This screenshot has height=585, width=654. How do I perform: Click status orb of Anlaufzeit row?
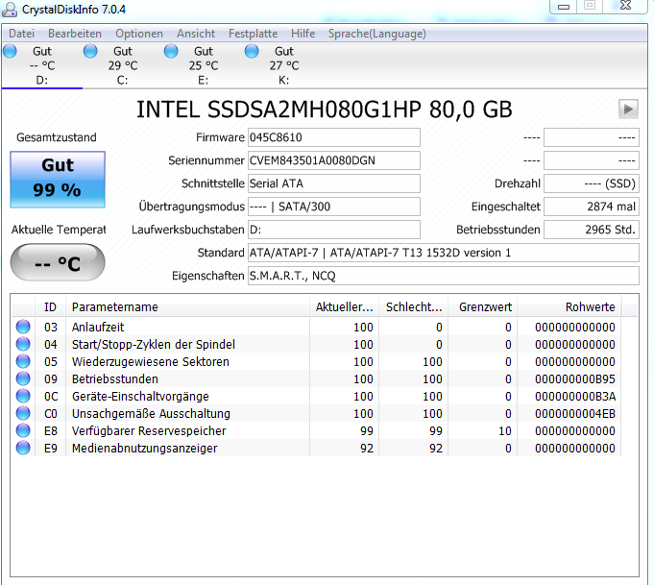click(23, 327)
